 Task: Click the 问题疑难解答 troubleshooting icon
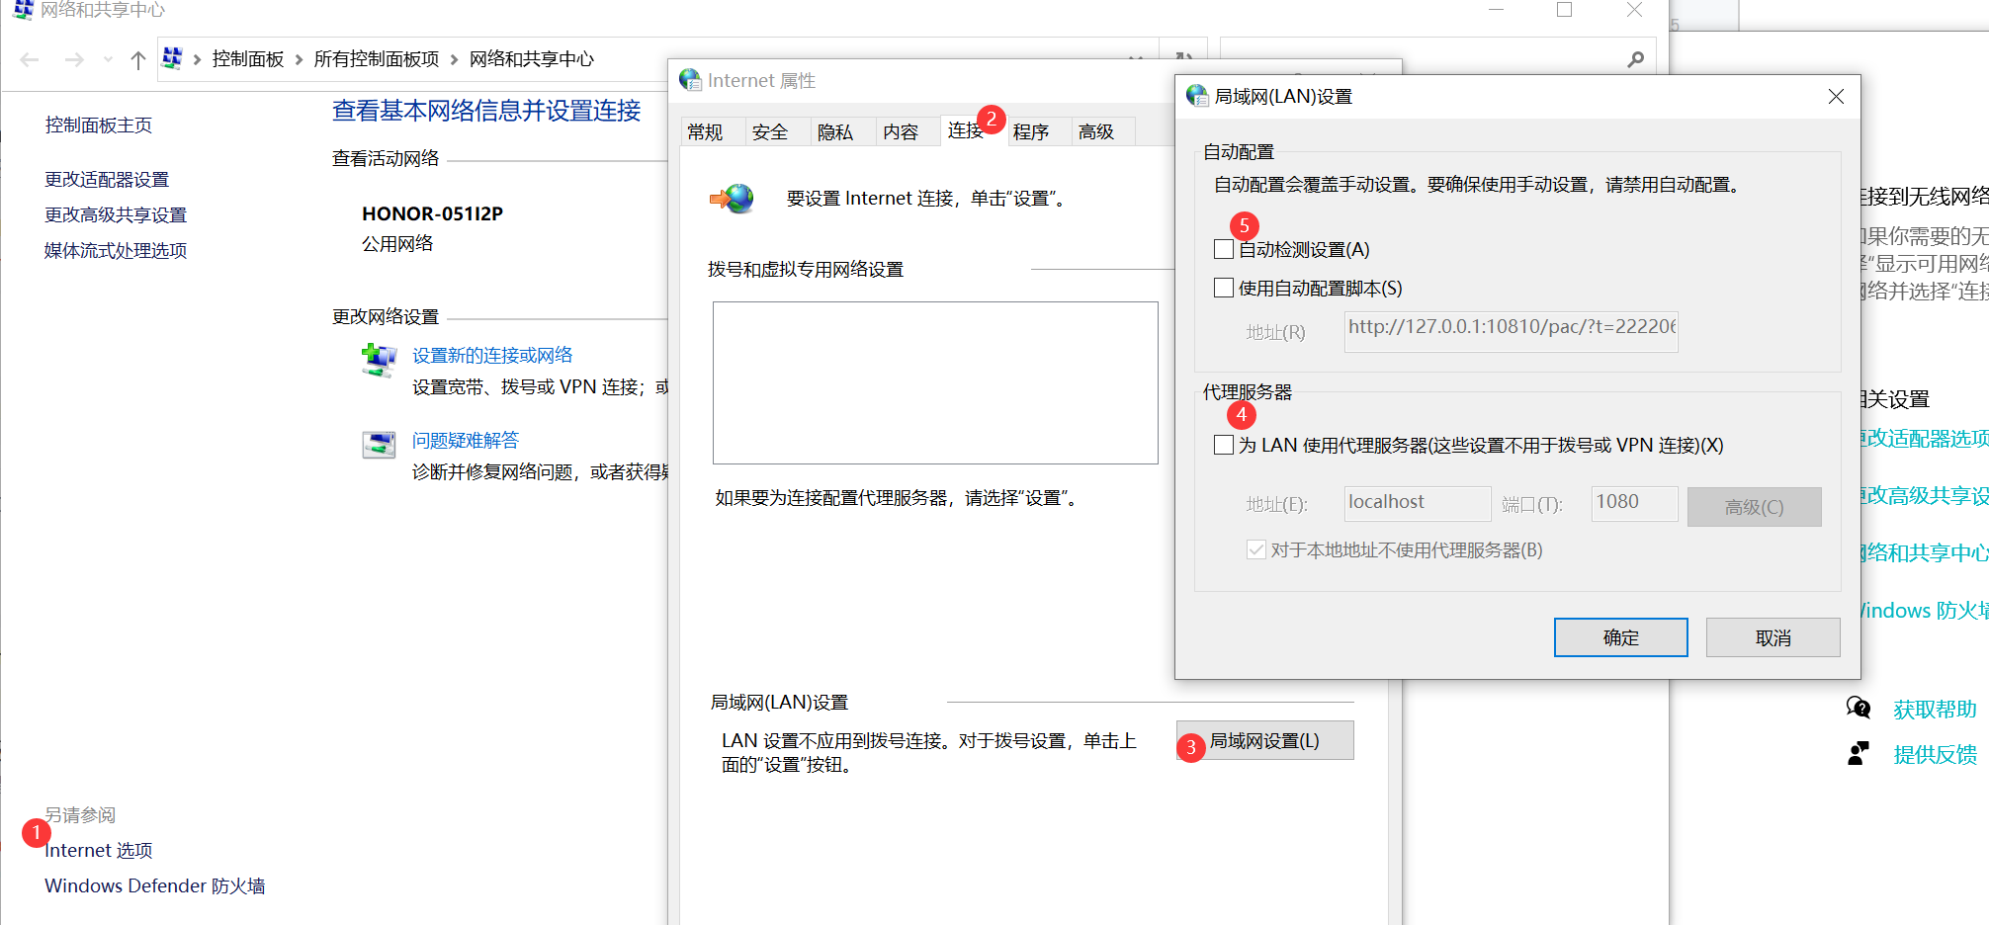click(380, 443)
